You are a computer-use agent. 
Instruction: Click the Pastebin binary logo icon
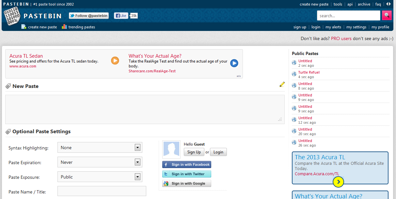point(12,16)
